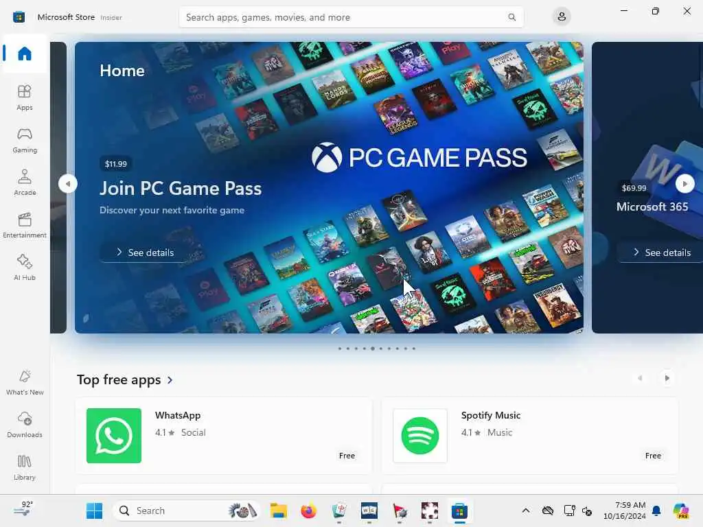Click inside the Search apps, games, movies field
This screenshot has width=703, height=527.
(351, 17)
